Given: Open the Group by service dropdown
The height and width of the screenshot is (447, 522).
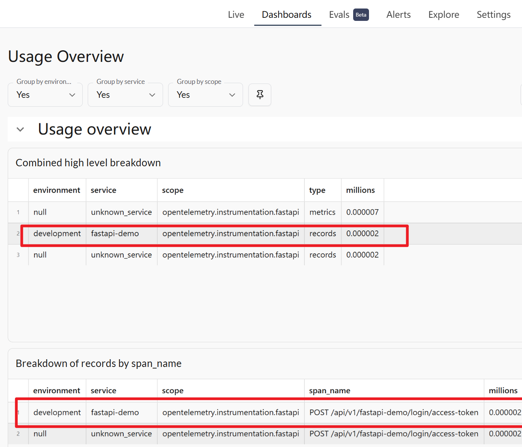Looking at the screenshot, I should 125,95.
